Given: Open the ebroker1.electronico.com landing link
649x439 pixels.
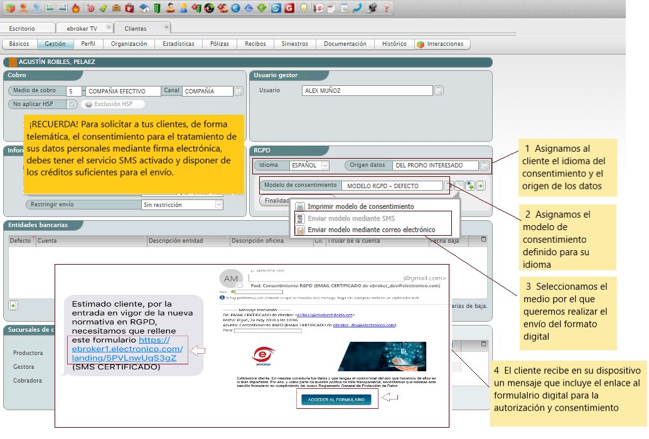Looking at the screenshot, I should [x=127, y=349].
